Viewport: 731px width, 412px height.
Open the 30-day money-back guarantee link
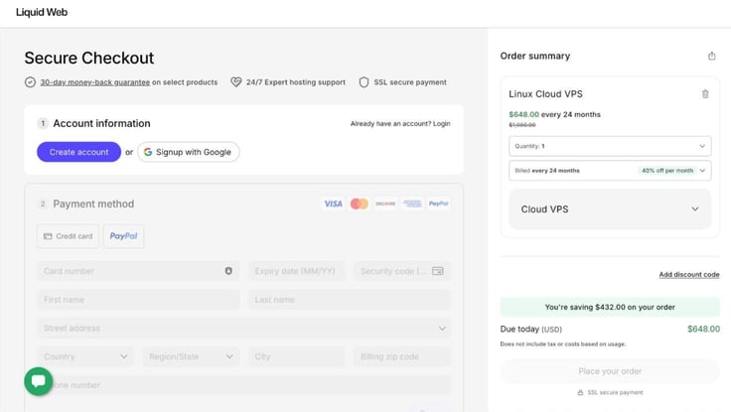click(x=95, y=82)
